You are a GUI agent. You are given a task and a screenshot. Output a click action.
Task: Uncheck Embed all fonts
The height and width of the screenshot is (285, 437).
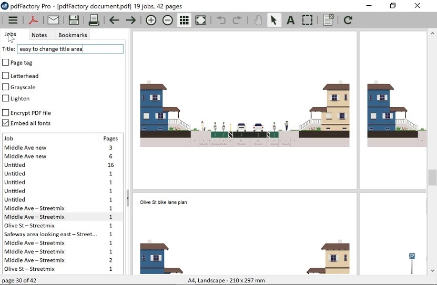pos(6,123)
